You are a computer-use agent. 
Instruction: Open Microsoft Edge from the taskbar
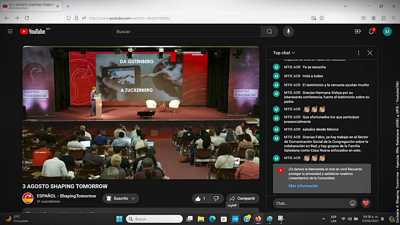coord(212,219)
